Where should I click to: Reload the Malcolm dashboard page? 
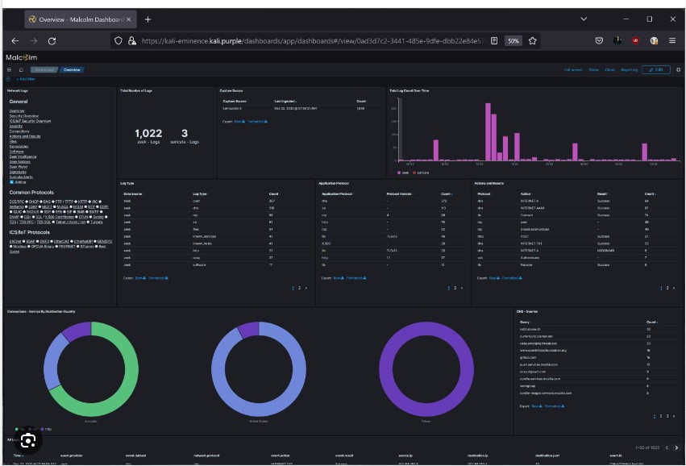coord(52,40)
